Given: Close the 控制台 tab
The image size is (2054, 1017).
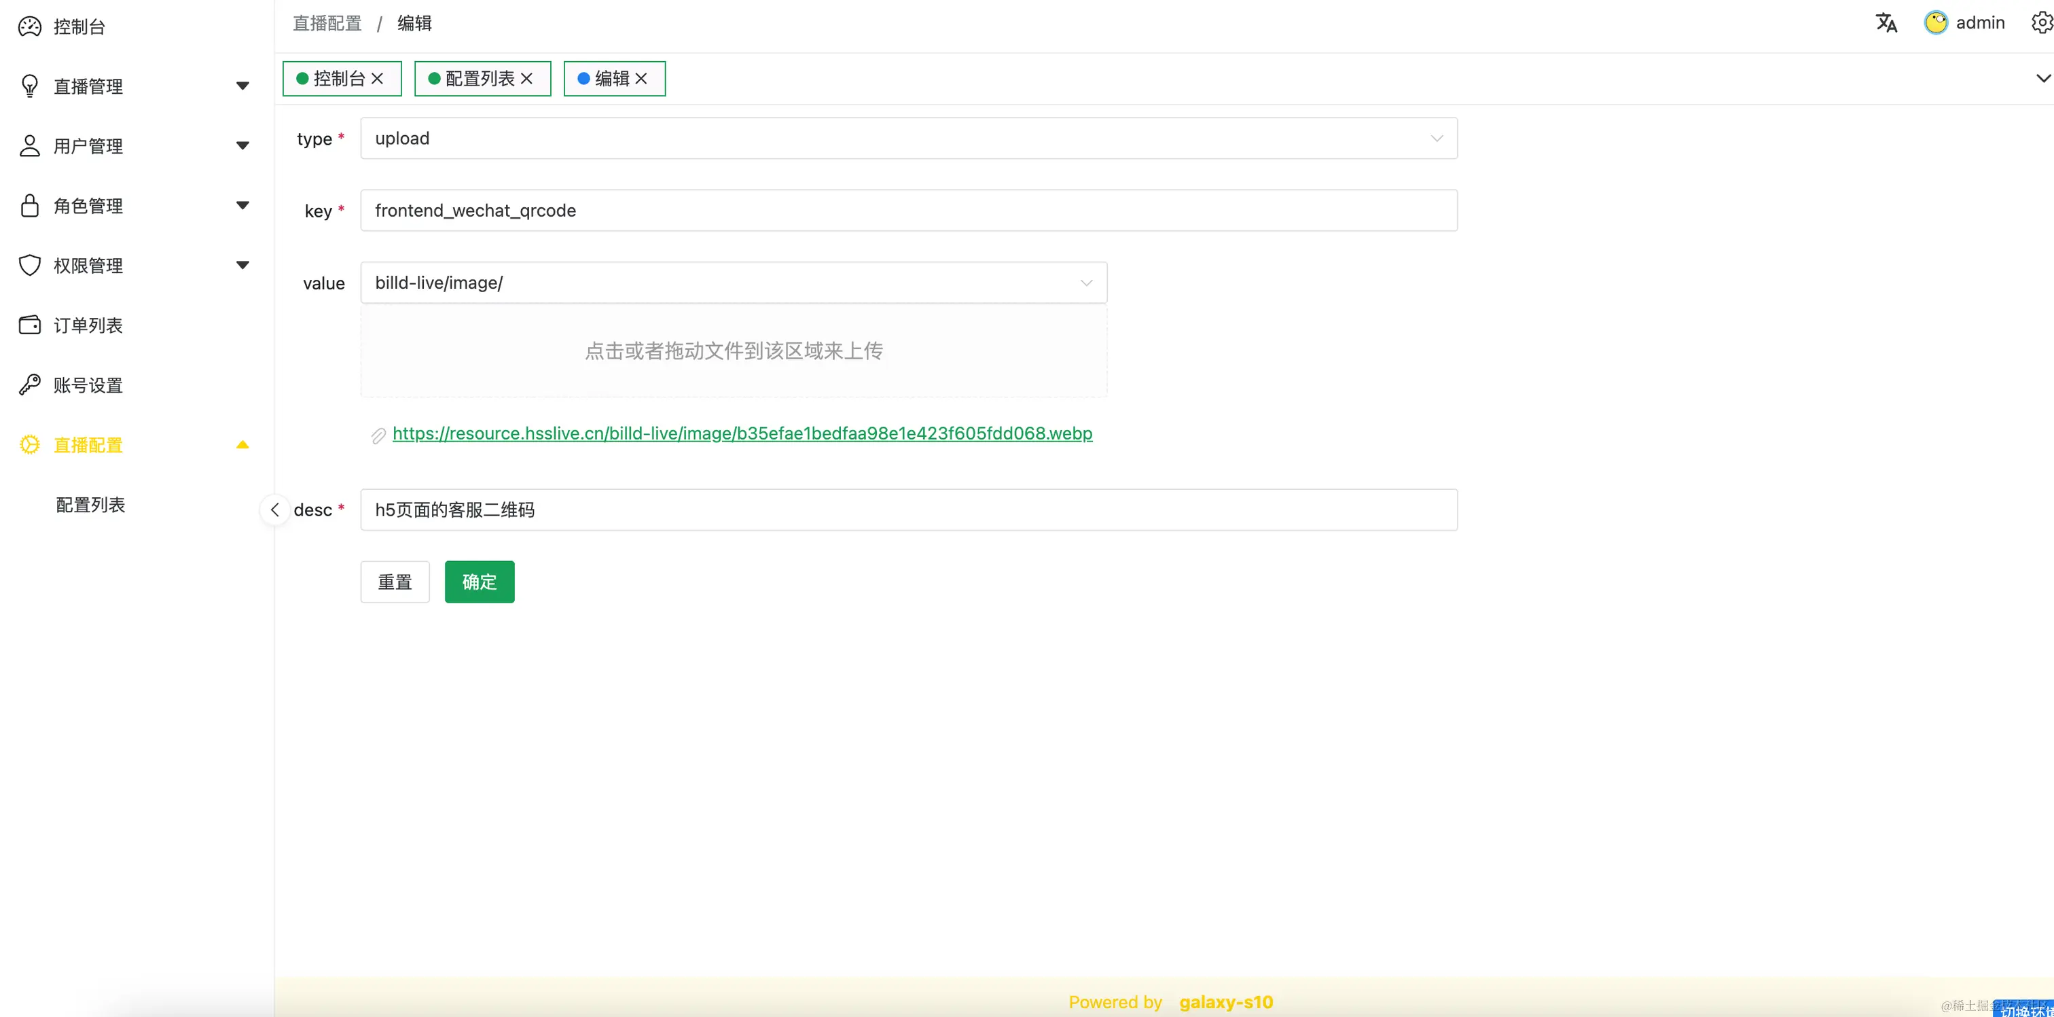Looking at the screenshot, I should (377, 78).
